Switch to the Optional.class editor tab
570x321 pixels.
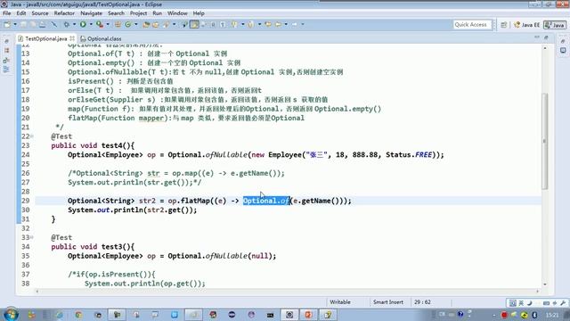coord(101,38)
